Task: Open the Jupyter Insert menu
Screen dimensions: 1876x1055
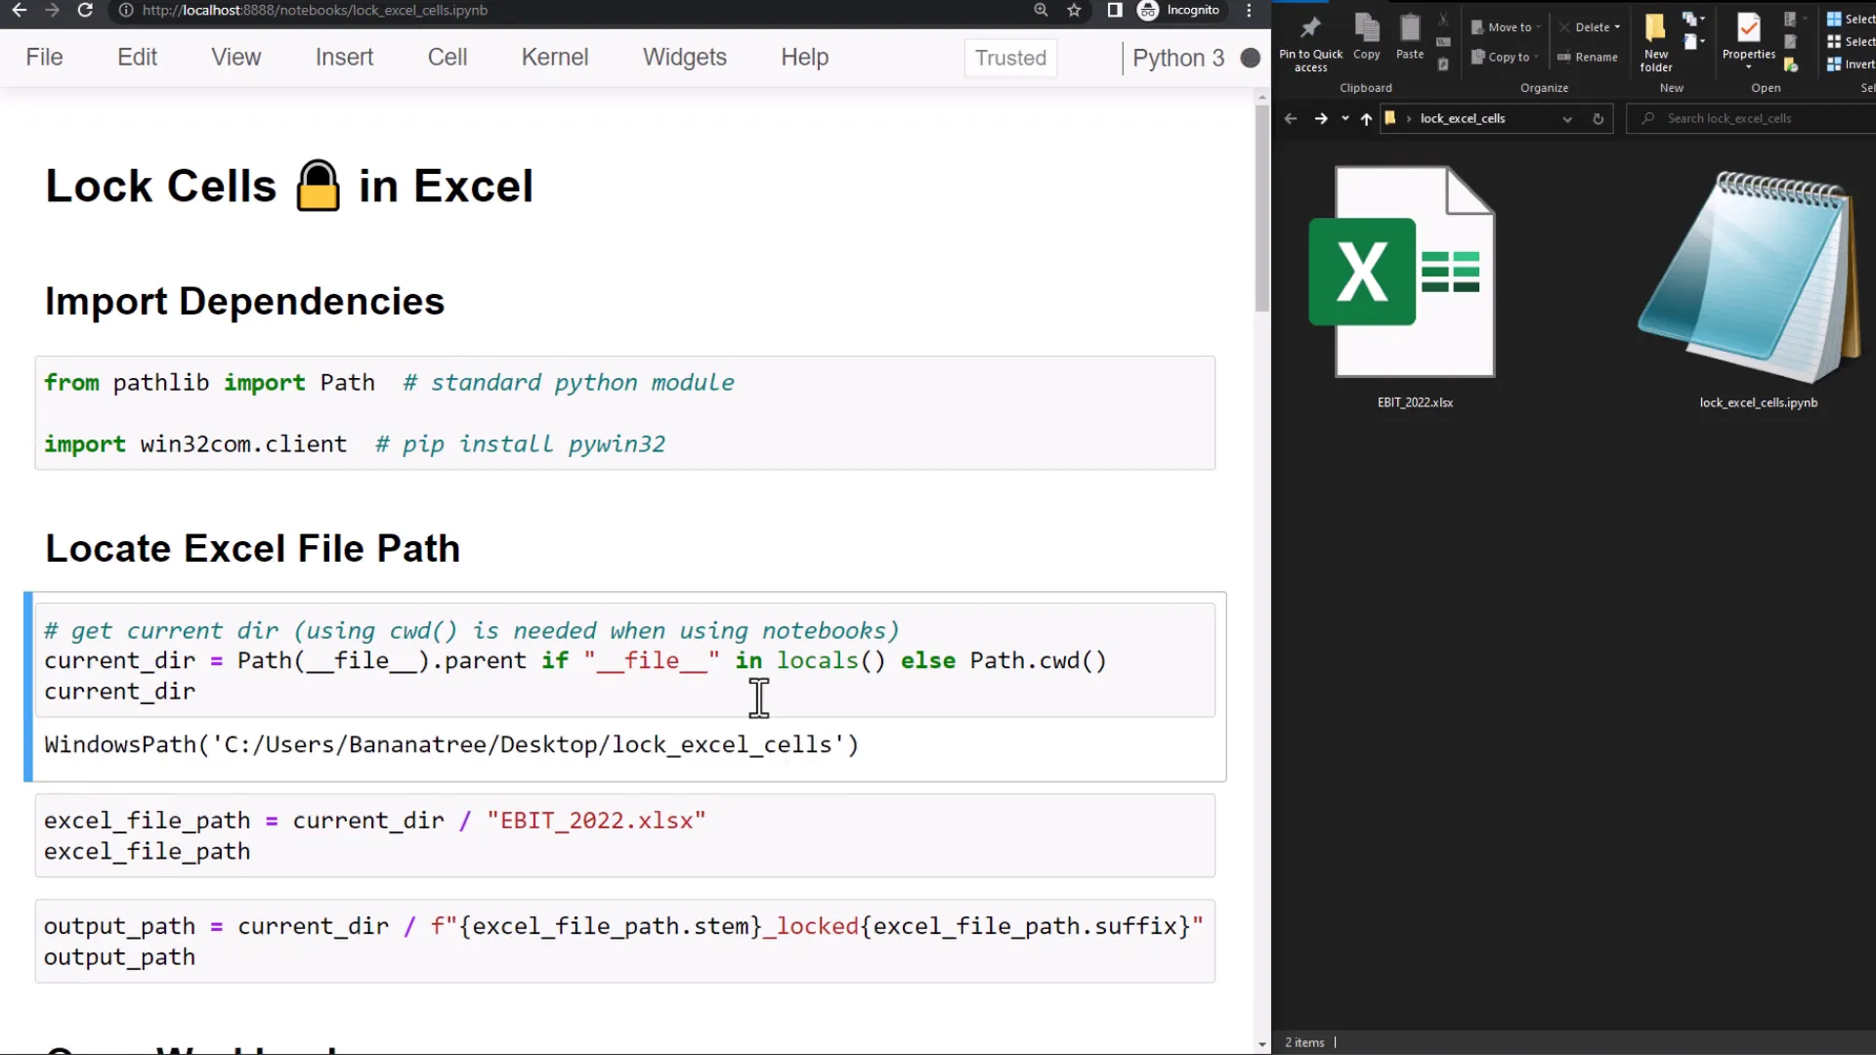Action: coord(344,58)
